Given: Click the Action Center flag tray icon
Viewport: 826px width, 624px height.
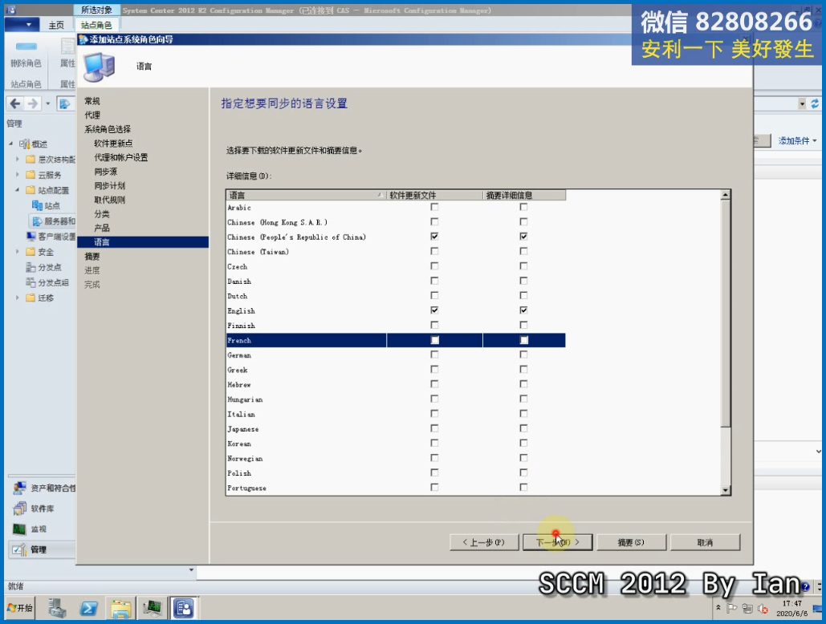Looking at the screenshot, I should (x=732, y=608).
